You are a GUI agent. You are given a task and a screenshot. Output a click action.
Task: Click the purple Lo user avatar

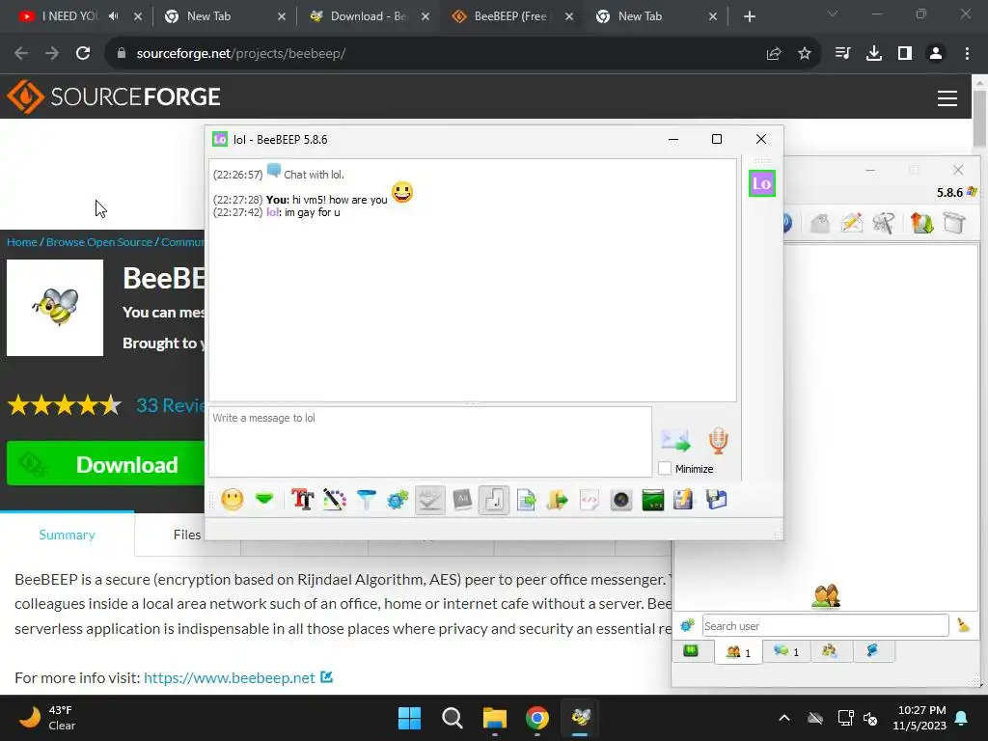click(762, 183)
